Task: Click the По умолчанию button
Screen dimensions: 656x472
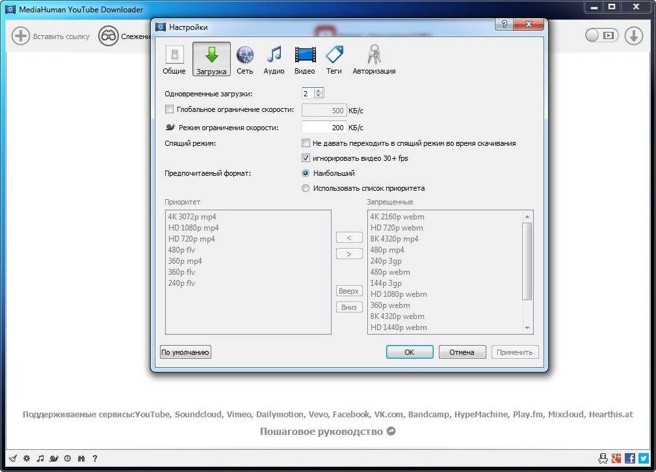Action: point(185,352)
